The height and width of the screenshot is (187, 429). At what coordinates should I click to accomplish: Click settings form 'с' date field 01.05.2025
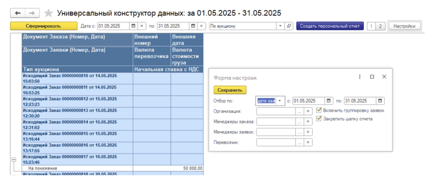click(x=309, y=101)
